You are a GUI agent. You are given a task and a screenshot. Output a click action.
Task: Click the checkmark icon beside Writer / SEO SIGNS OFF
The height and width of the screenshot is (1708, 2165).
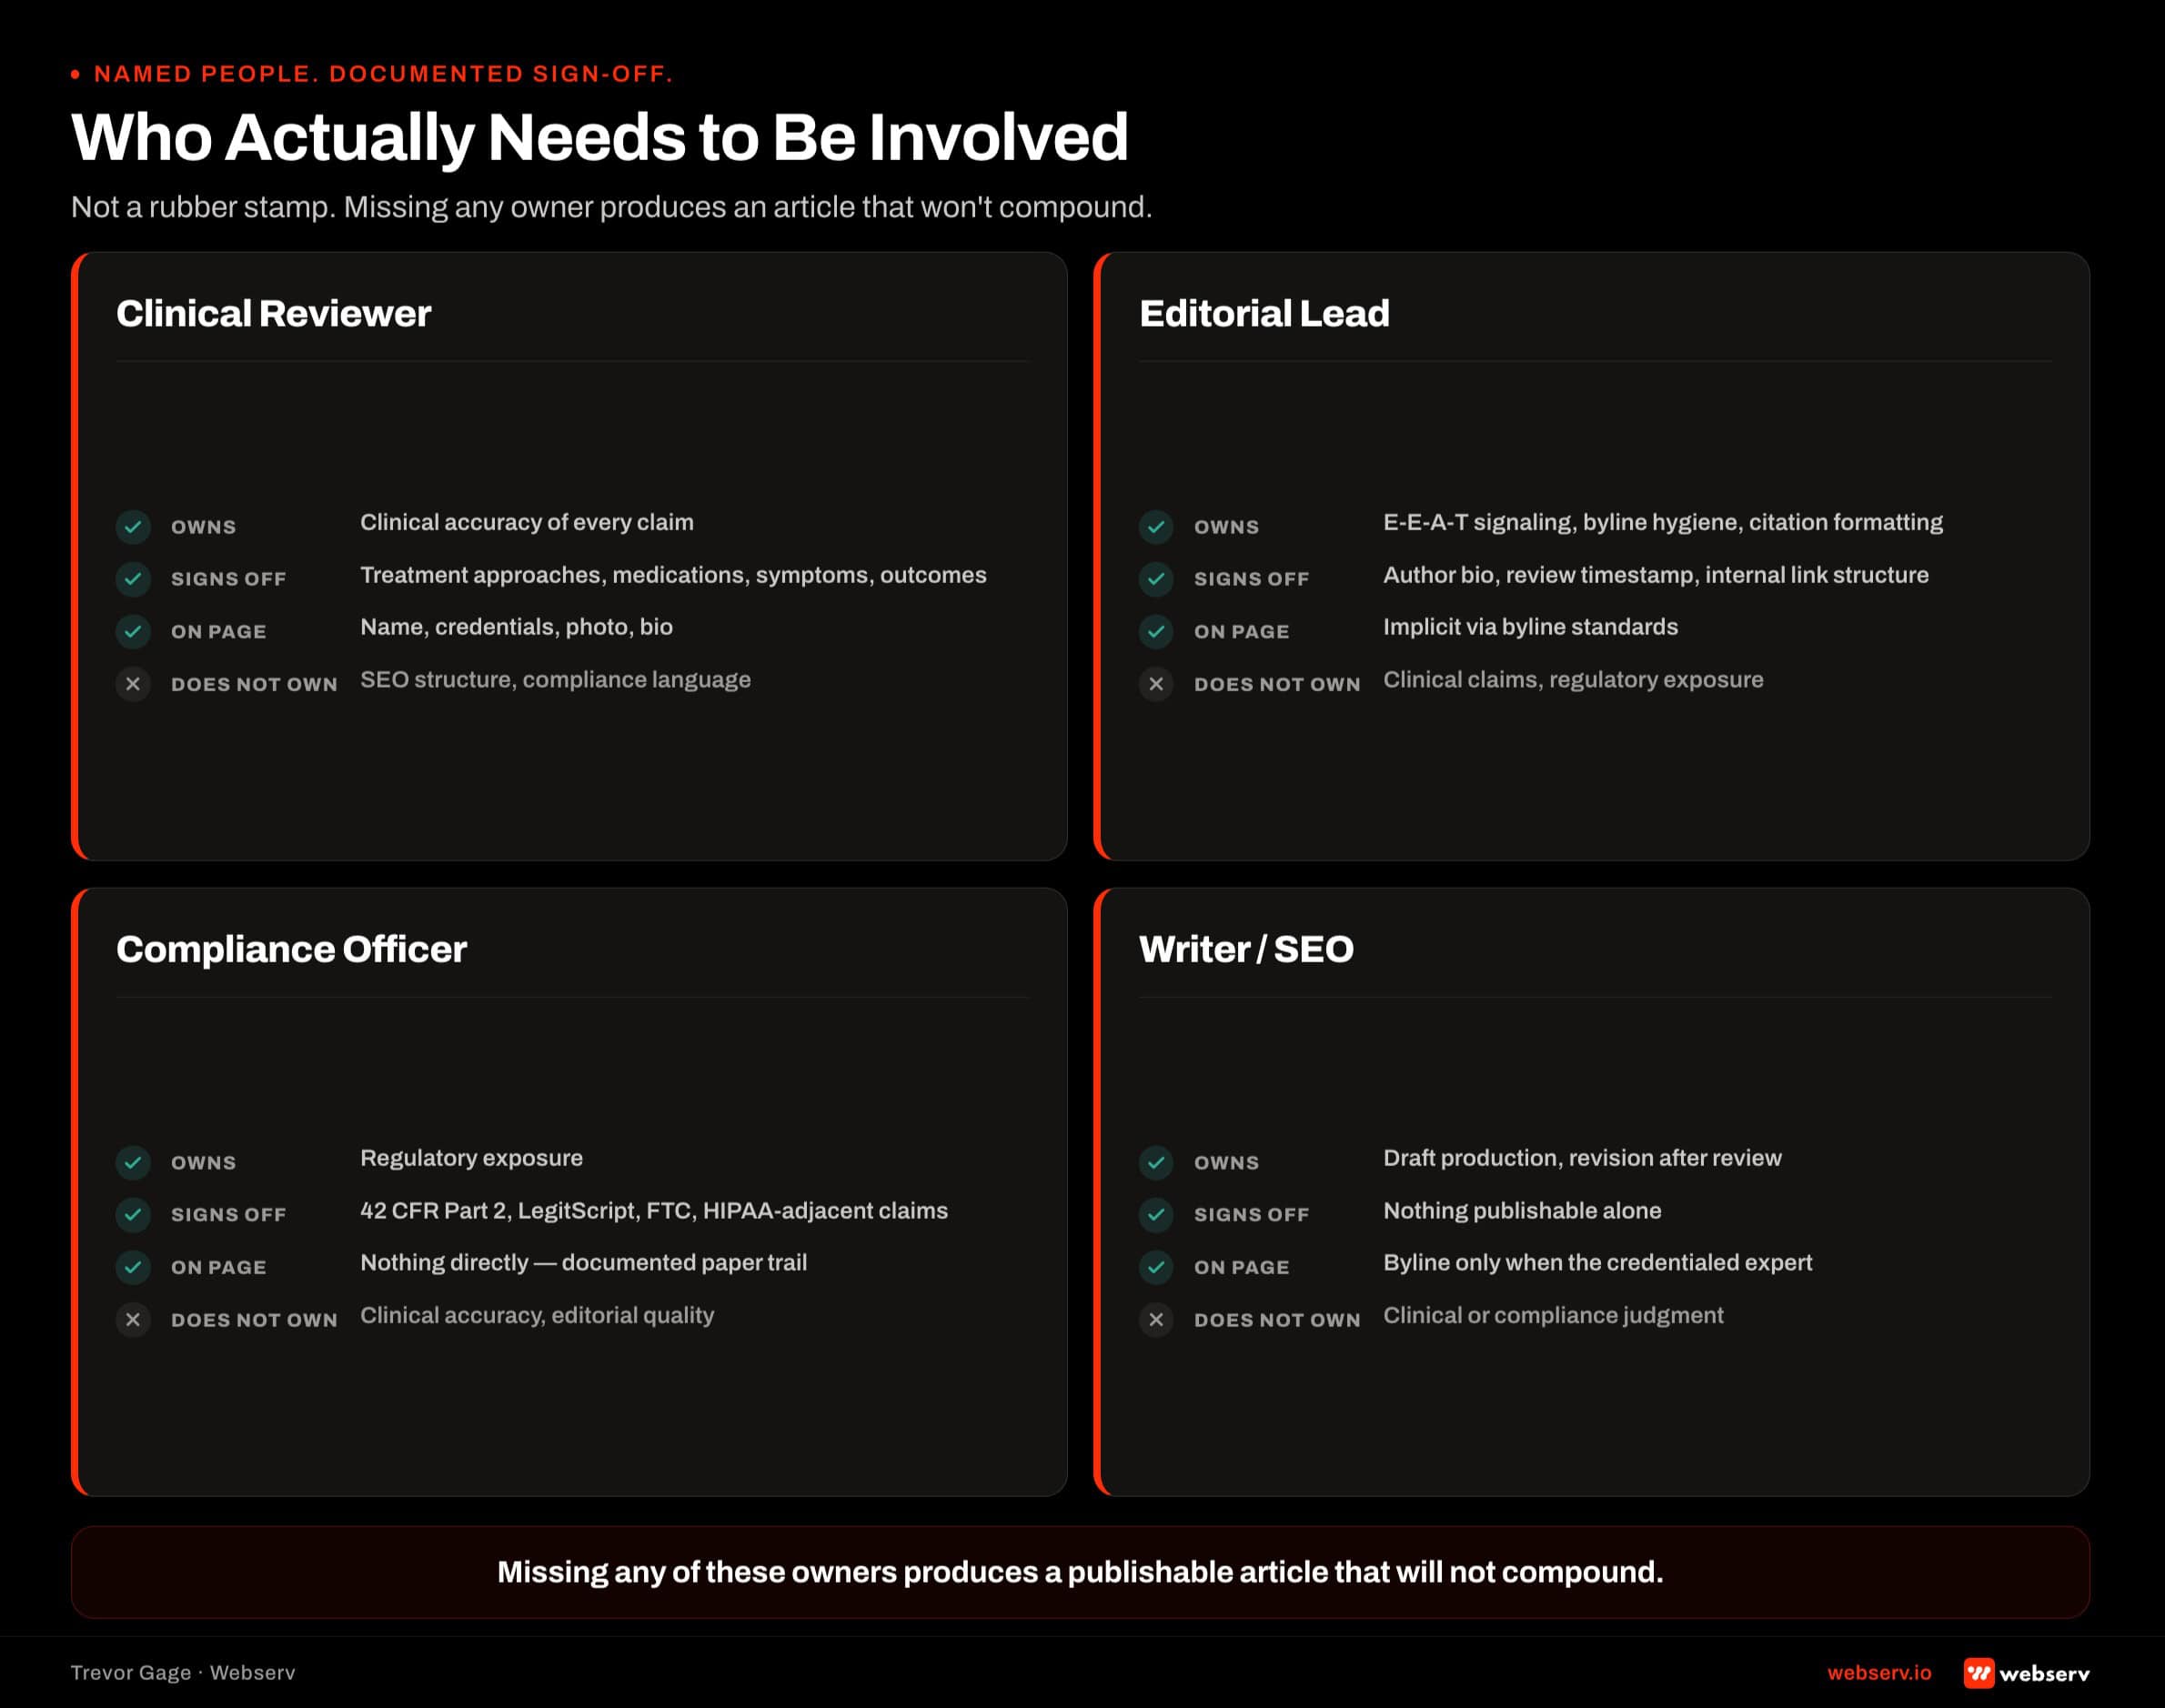pyautogui.click(x=1156, y=1214)
